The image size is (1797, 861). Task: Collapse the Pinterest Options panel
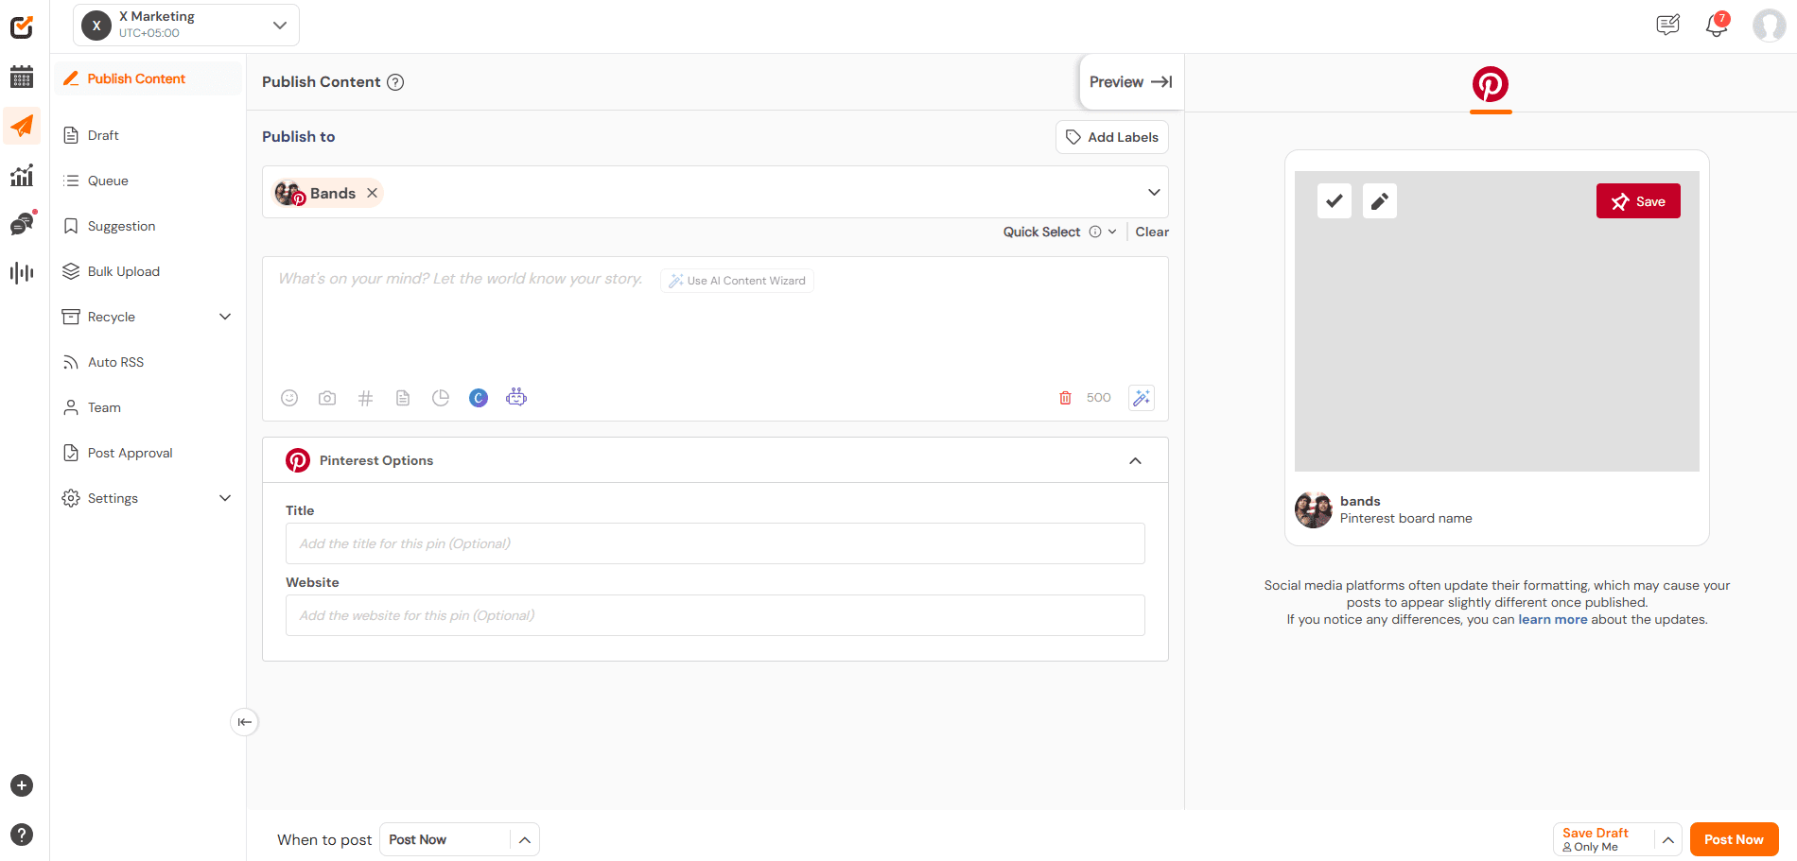1135,460
